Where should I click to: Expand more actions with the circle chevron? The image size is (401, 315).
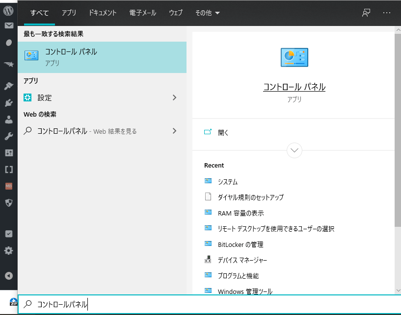coord(294,150)
